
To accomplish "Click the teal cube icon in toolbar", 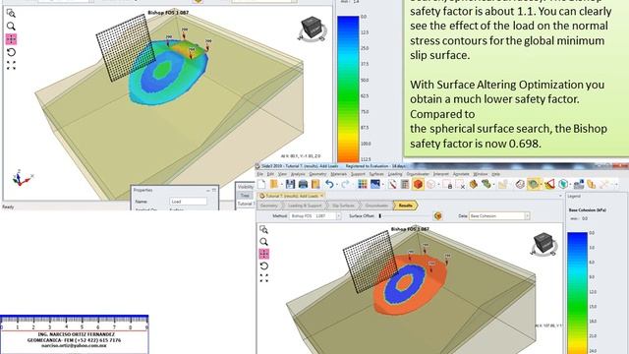I will pyautogui.click(x=563, y=184).
